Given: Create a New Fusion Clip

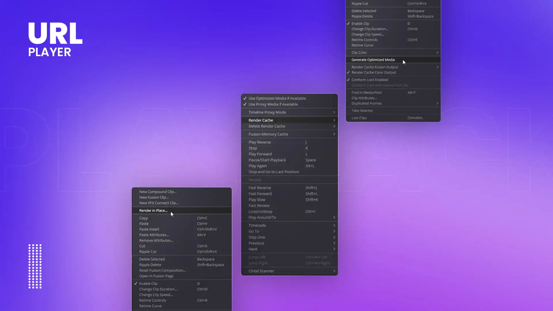Looking at the screenshot, I should 154,197.
